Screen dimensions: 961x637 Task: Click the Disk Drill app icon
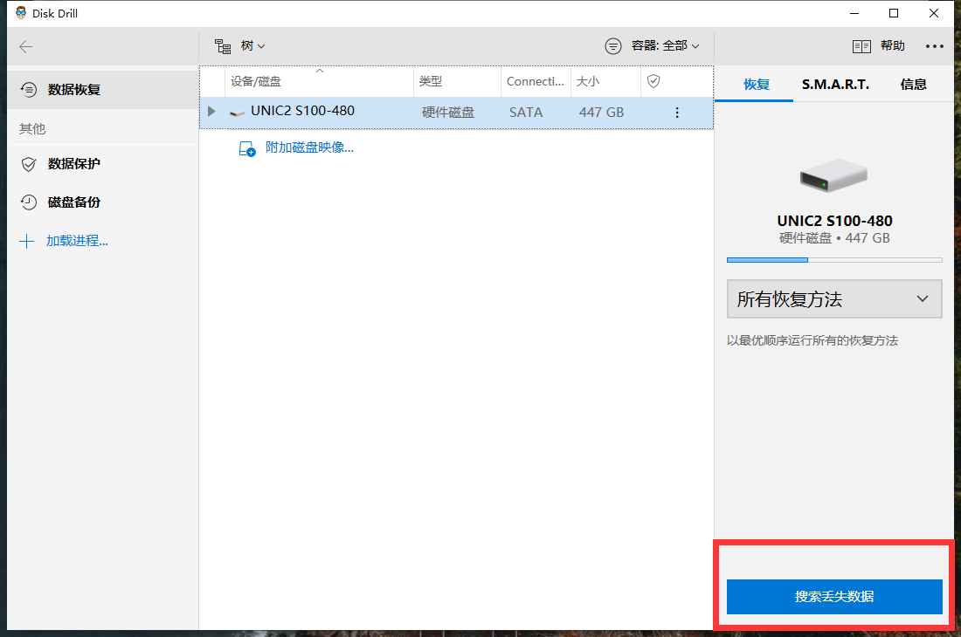click(21, 13)
